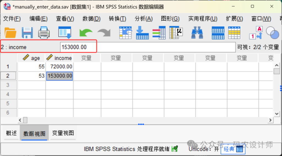The width and height of the screenshot is (282, 156).
Task: Click the Open data document folder icon
Action: pos(10,33)
